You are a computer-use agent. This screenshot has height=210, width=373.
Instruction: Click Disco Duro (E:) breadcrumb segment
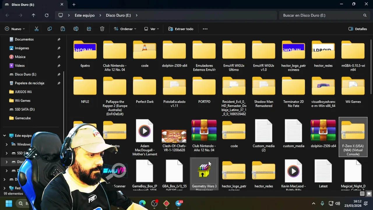click(118, 15)
